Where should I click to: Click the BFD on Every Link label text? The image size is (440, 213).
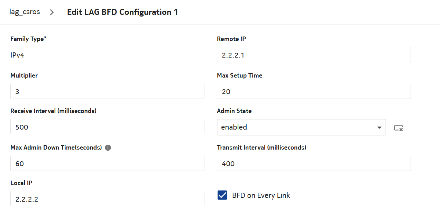(261, 195)
